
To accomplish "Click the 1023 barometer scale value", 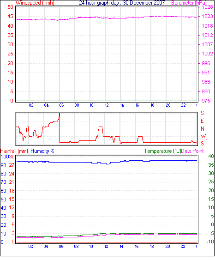I will click(207, 16).
